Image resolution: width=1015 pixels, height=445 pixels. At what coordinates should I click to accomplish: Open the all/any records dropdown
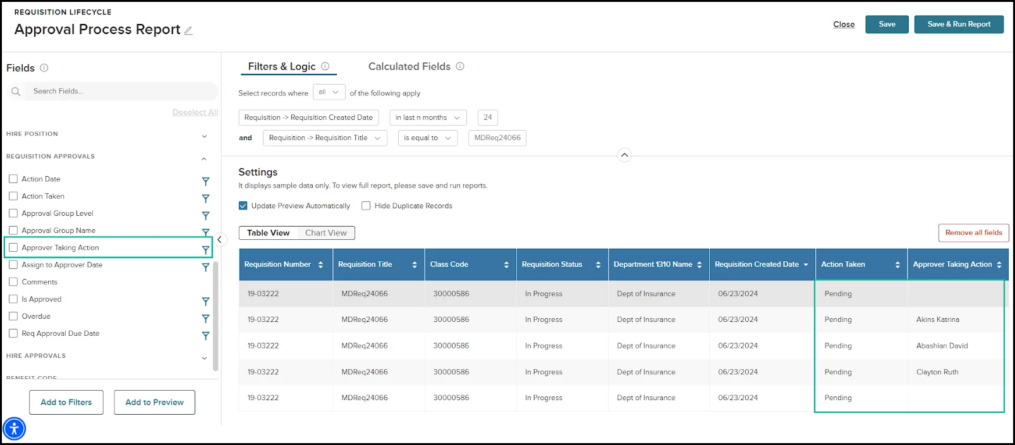point(329,92)
